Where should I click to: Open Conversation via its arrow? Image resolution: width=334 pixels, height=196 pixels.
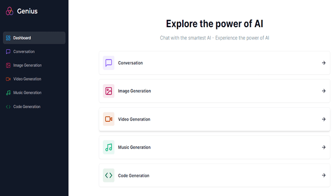click(x=324, y=63)
